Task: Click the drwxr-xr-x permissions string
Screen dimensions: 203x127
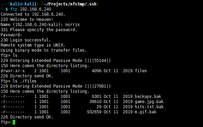Action: tap(13, 71)
